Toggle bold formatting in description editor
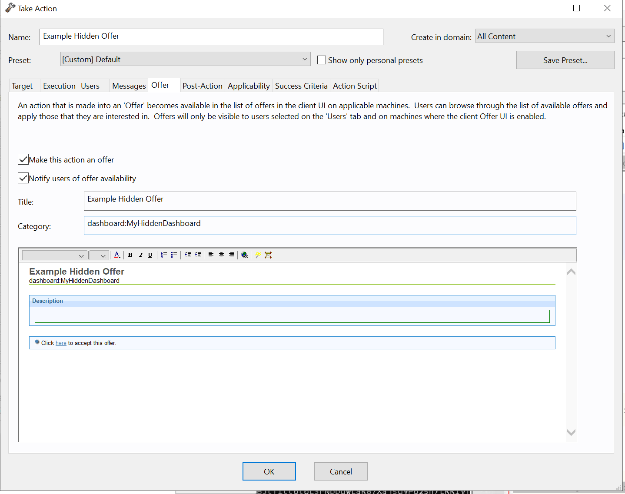Screen dimensions: 625x494 (x=130, y=255)
